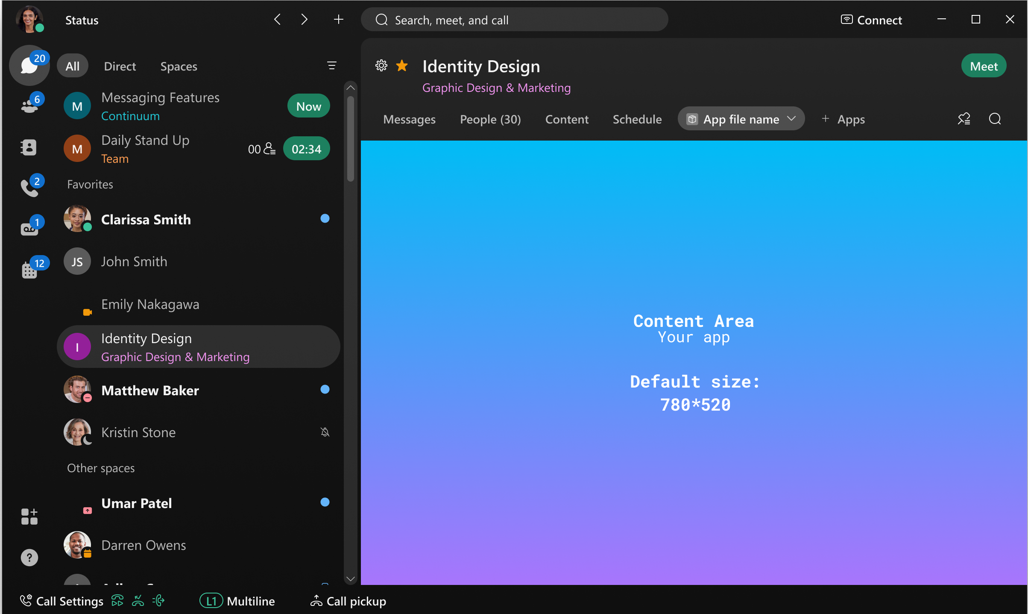Click the Settings gear icon for Identity Design

tap(381, 66)
